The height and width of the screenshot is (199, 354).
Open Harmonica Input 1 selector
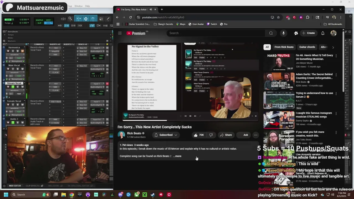[x=97, y=48]
